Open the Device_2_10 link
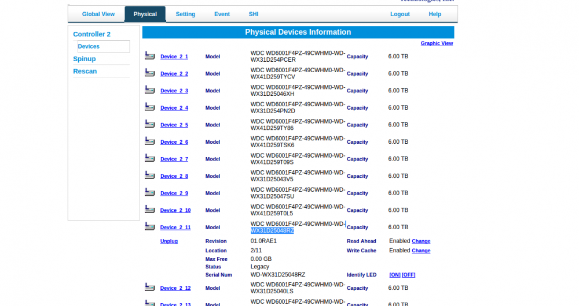 (x=175, y=210)
